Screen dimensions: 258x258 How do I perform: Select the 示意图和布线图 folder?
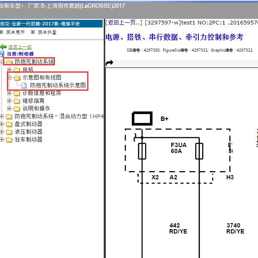pyautogui.click(x=42, y=77)
